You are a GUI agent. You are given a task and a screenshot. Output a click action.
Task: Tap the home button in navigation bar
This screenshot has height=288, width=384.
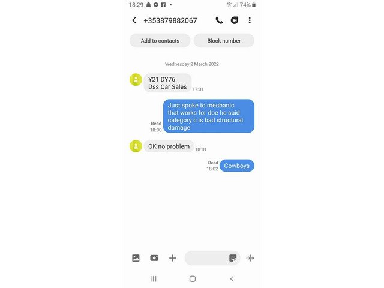coord(193,278)
